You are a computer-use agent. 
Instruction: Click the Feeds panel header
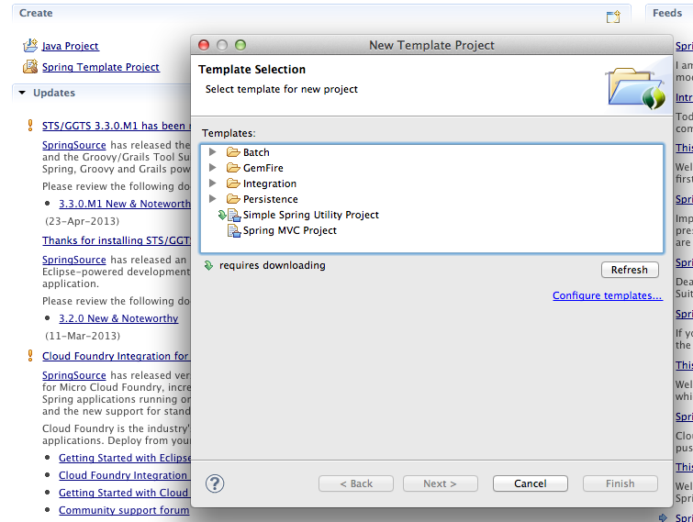pos(667,13)
